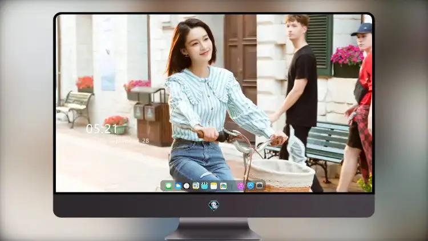
Task: Open the blue App Store icon in dock
Action: [251, 186]
